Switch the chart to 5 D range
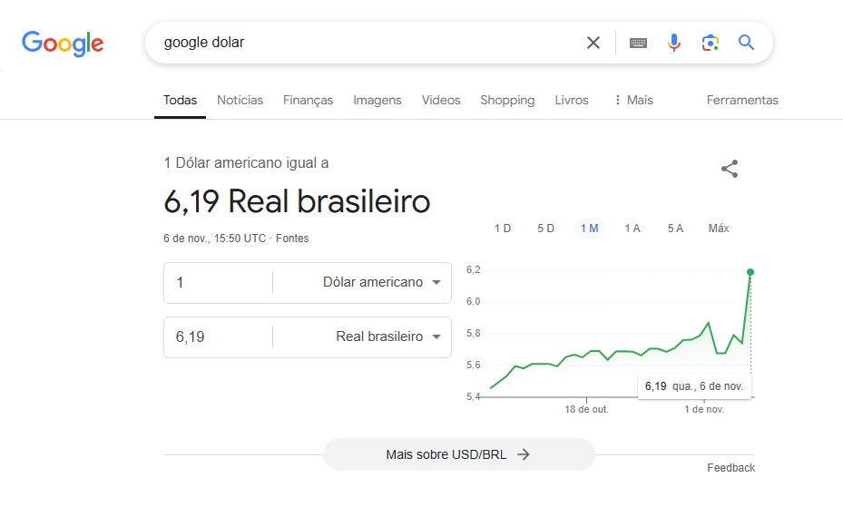This screenshot has width=843, height=507. pyautogui.click(x=545, y=229)
